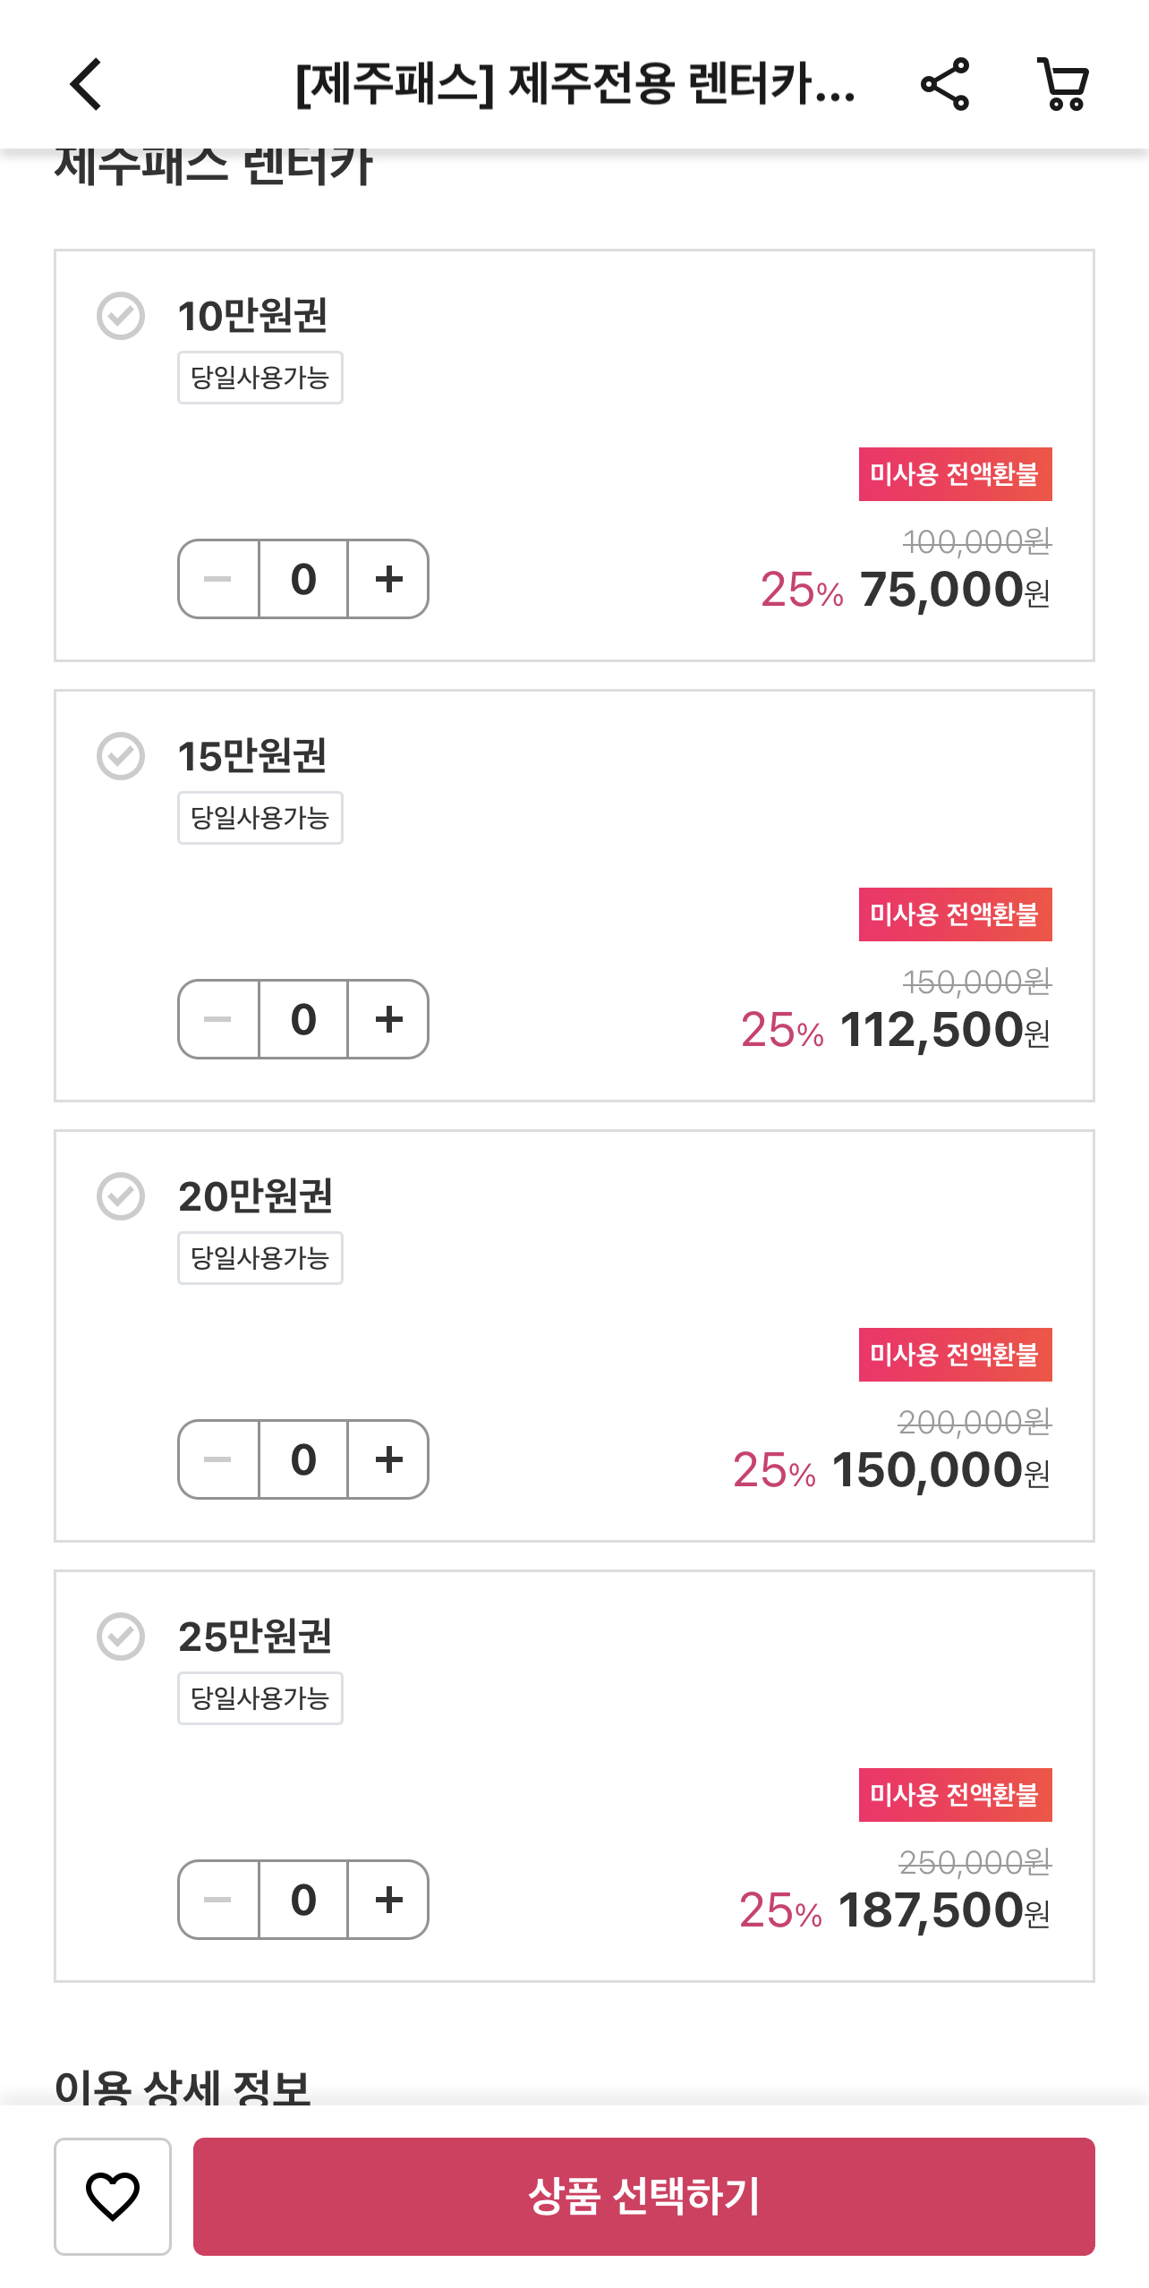Decrease 25만원권 quantity with minus
This screenshot has width=1149, height=2288.
point(218,1900)
